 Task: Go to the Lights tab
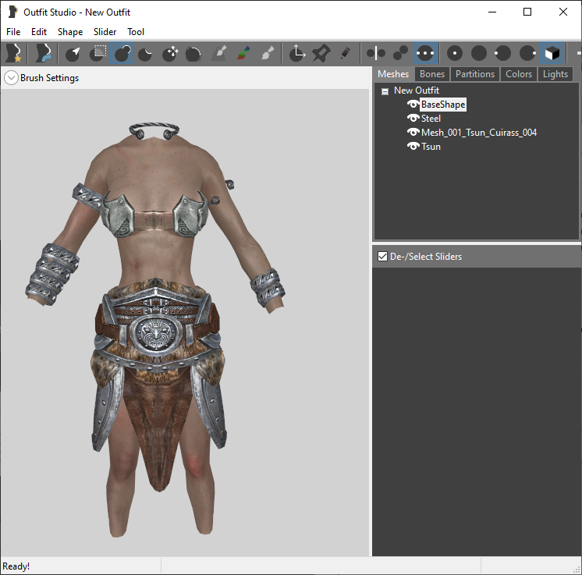[x=555, y=74]
